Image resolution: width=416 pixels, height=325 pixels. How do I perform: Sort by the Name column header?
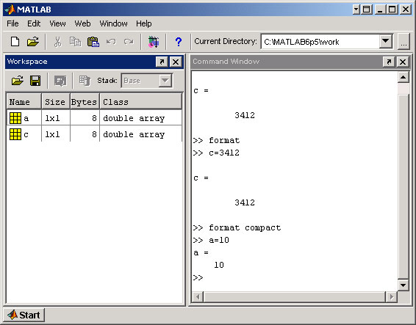pyautogui.click(x=24, y=102)
